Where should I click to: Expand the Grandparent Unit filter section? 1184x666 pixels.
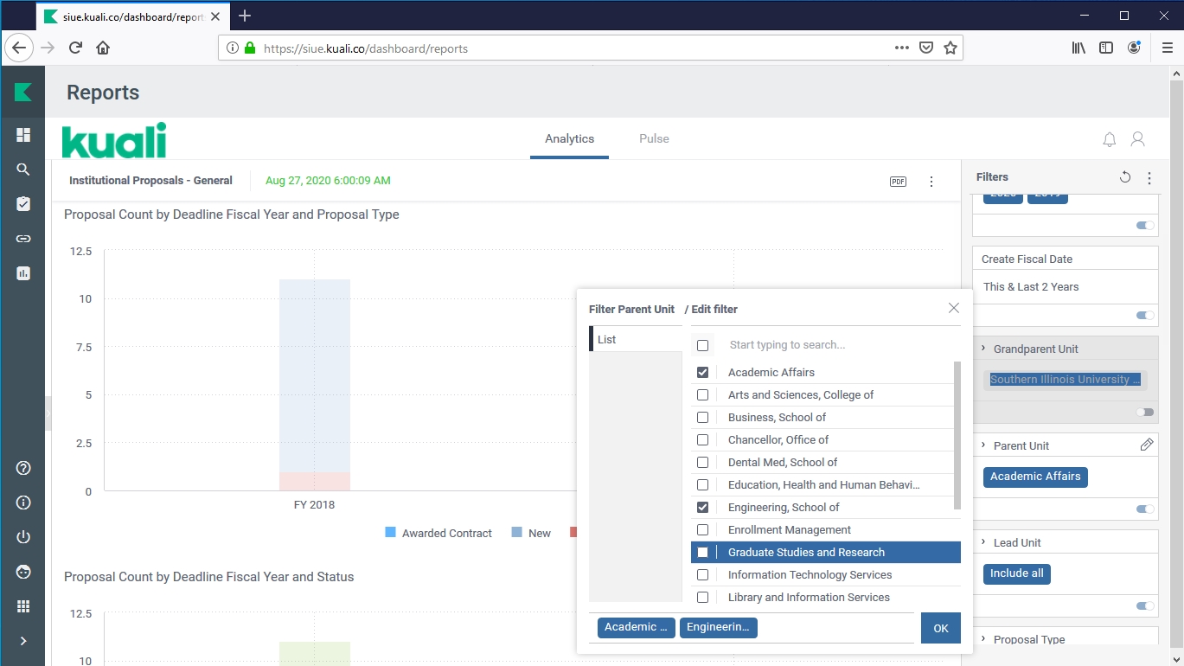pos(983,349)
